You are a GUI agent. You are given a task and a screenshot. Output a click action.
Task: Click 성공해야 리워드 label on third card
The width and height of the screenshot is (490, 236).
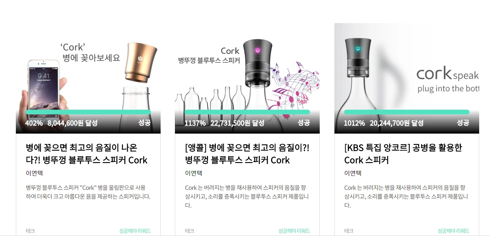tap(453, 231)
